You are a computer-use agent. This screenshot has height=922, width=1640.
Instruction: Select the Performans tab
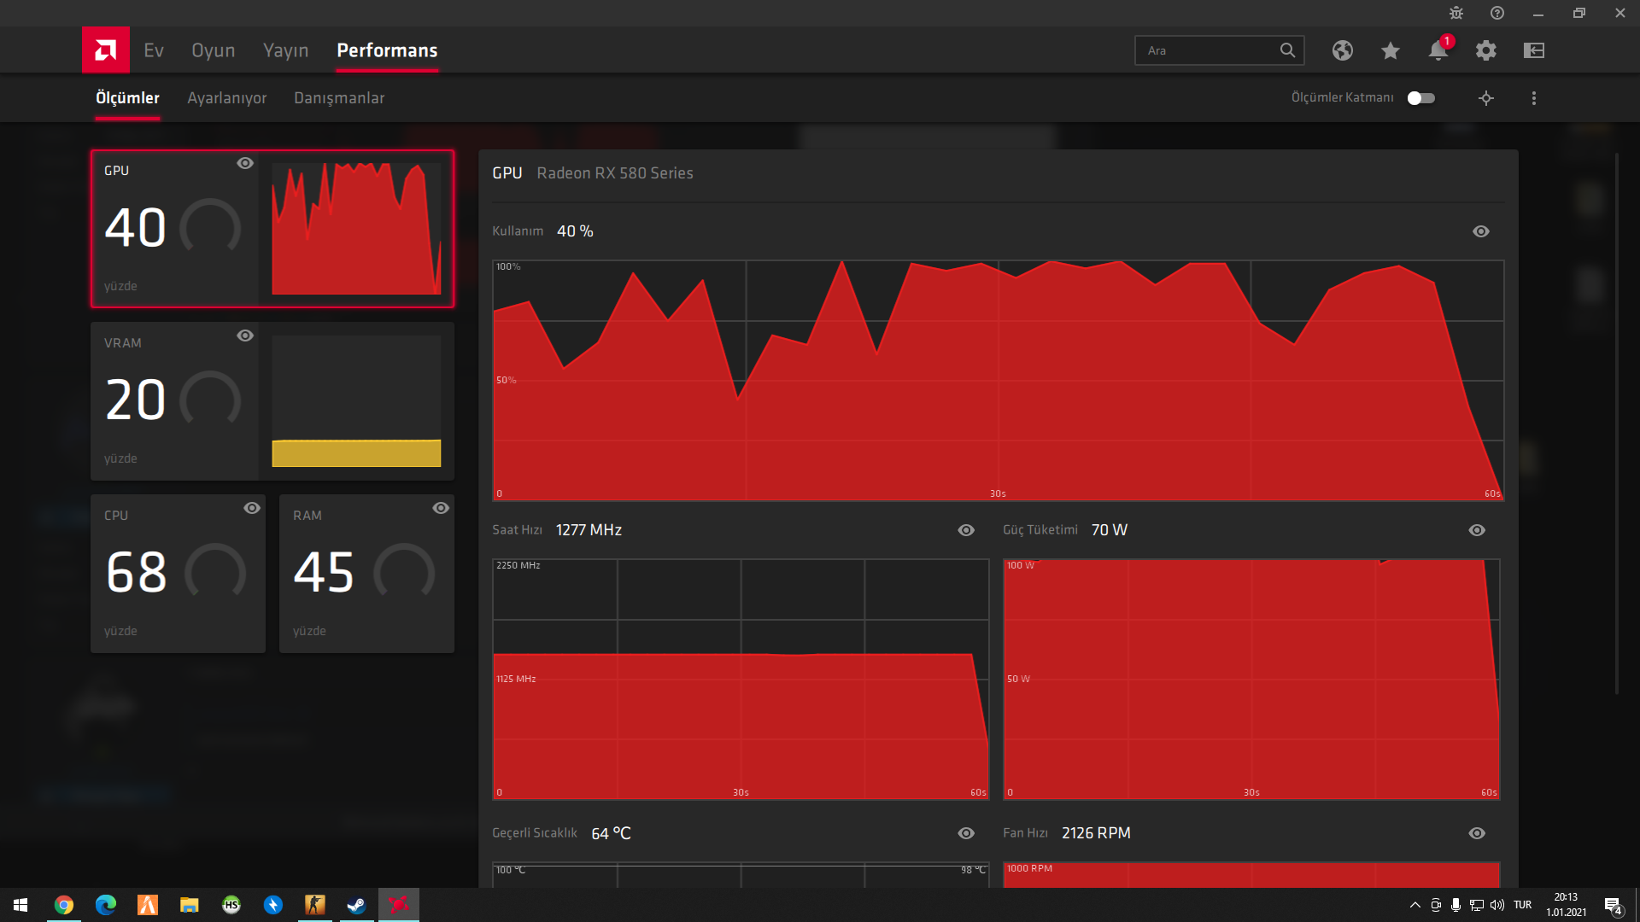coord(387,50)
